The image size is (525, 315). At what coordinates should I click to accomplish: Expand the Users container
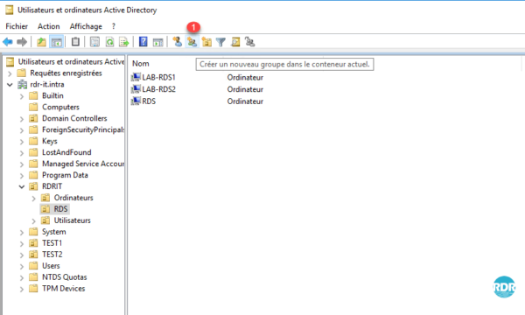(x=22, y=267)
